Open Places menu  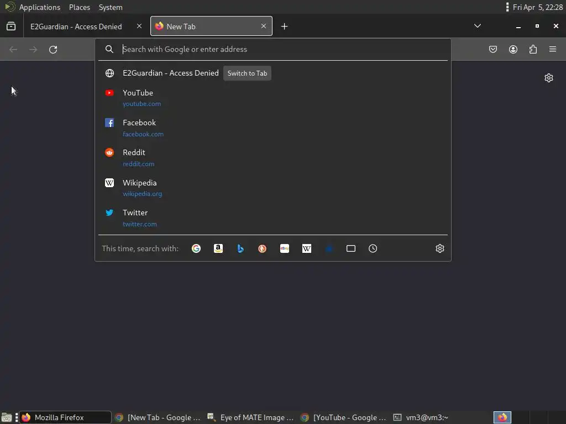point(80,7)
